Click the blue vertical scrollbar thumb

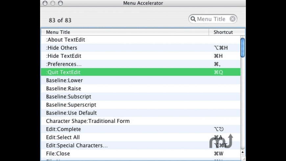(x=243, y=48)
